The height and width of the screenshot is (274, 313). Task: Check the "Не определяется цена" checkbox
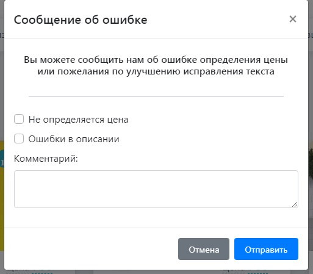pos(19,119)
